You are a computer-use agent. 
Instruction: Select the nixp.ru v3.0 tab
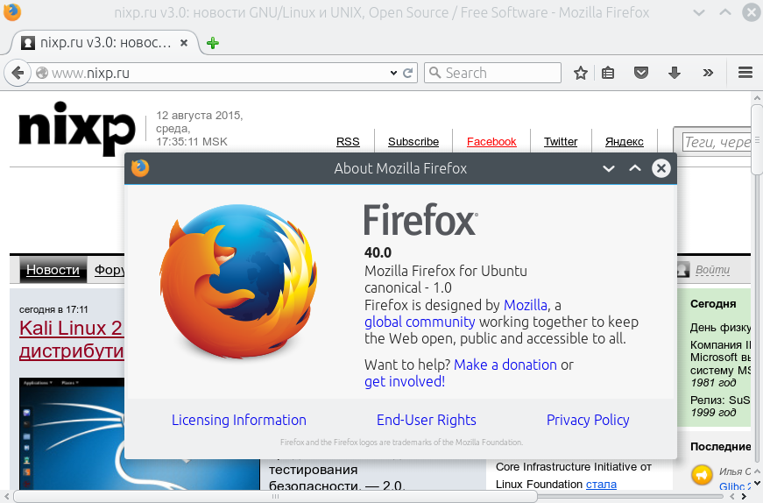pos(104,43)
